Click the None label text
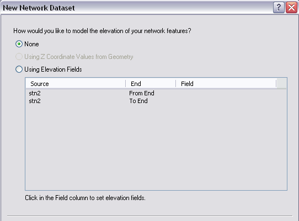 tap(31, 44)
